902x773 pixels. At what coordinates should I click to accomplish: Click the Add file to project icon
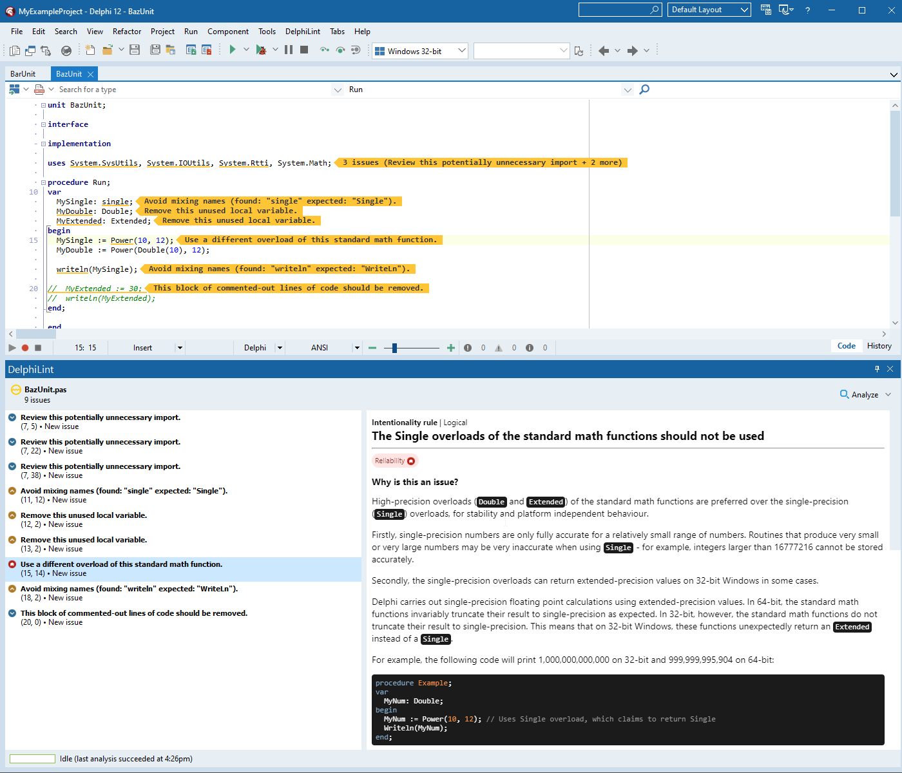click(191, 50)
